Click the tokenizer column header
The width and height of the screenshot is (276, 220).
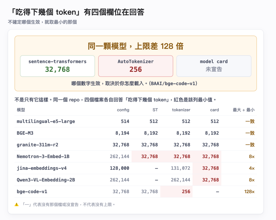(x=181, y=110)
